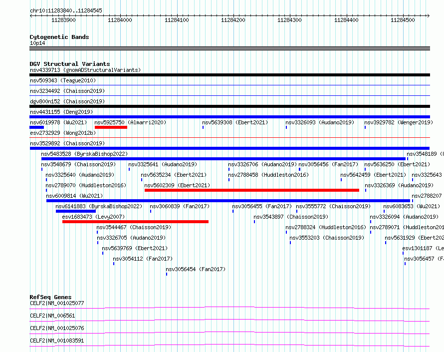Open nsv3234492 (Chaisson2019) variant
The image size is (444, 352).
[x=67, y=91]
